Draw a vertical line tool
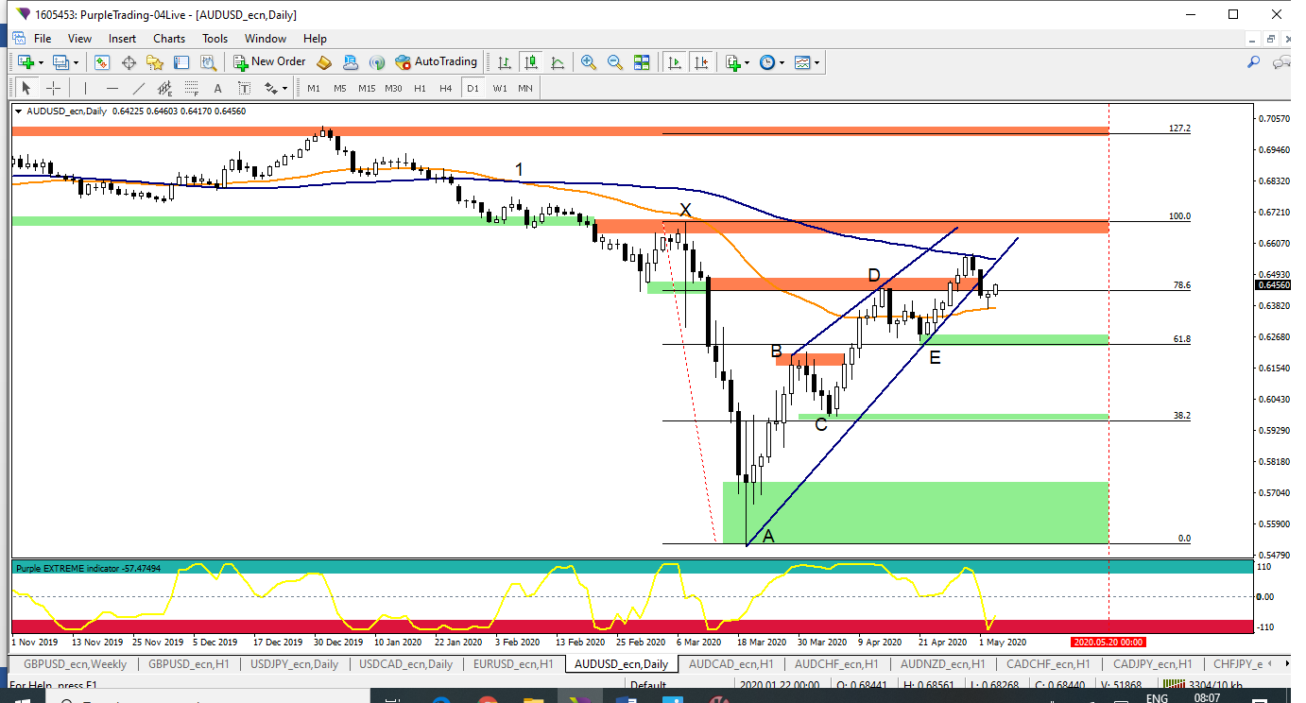This screenshot has height=703, width=1306. coord(85,88)
